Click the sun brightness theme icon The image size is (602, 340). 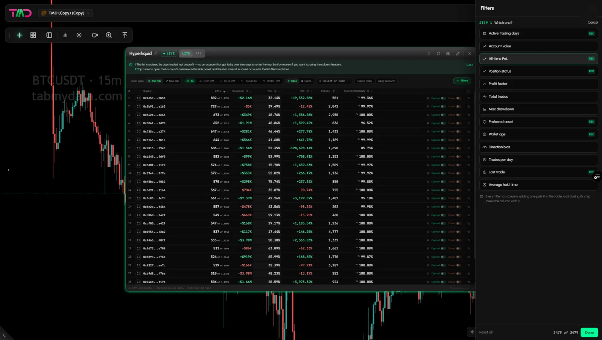(x=79, y=35)
